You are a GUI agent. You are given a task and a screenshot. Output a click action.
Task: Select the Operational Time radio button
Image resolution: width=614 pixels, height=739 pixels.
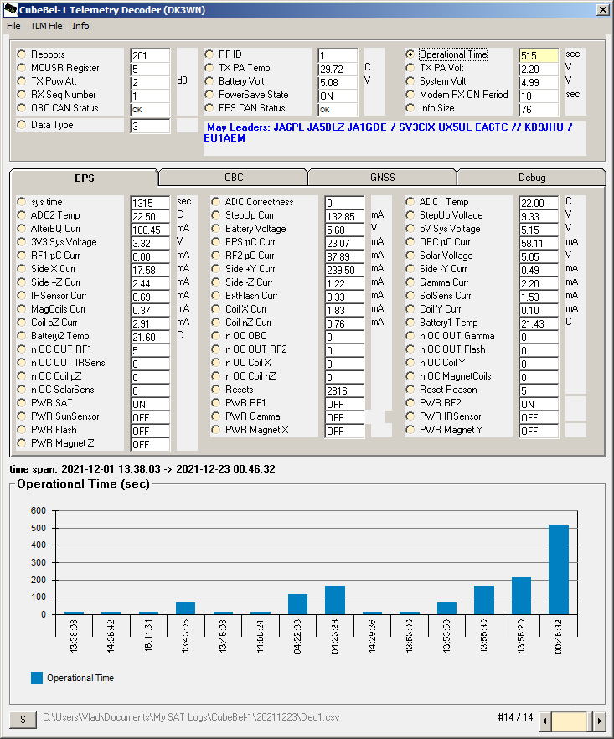[410, 54]
